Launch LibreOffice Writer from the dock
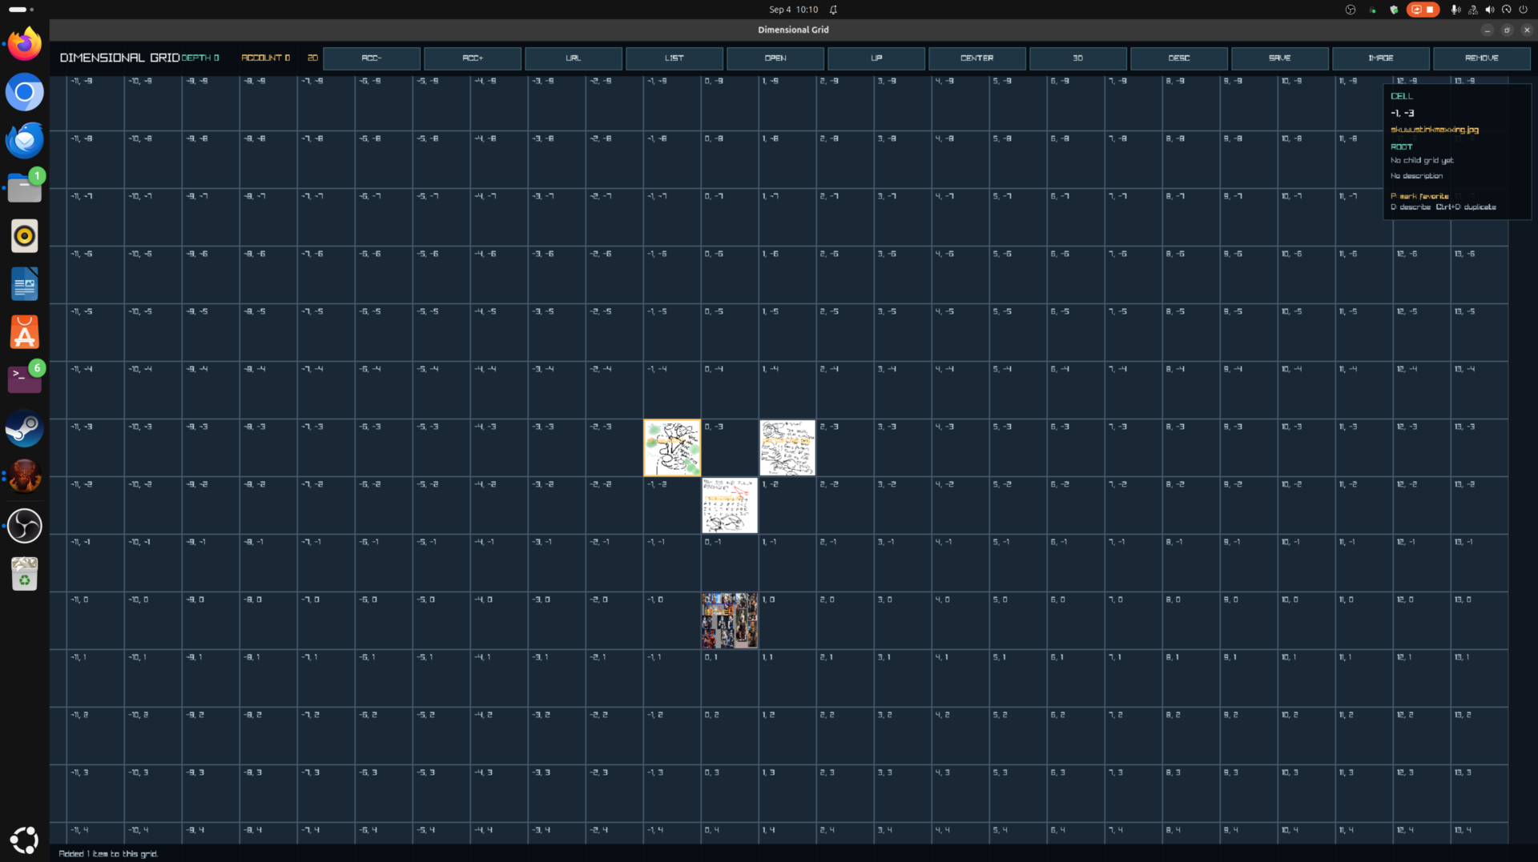This screenshot has height=862, width=1538. (25, 284)
